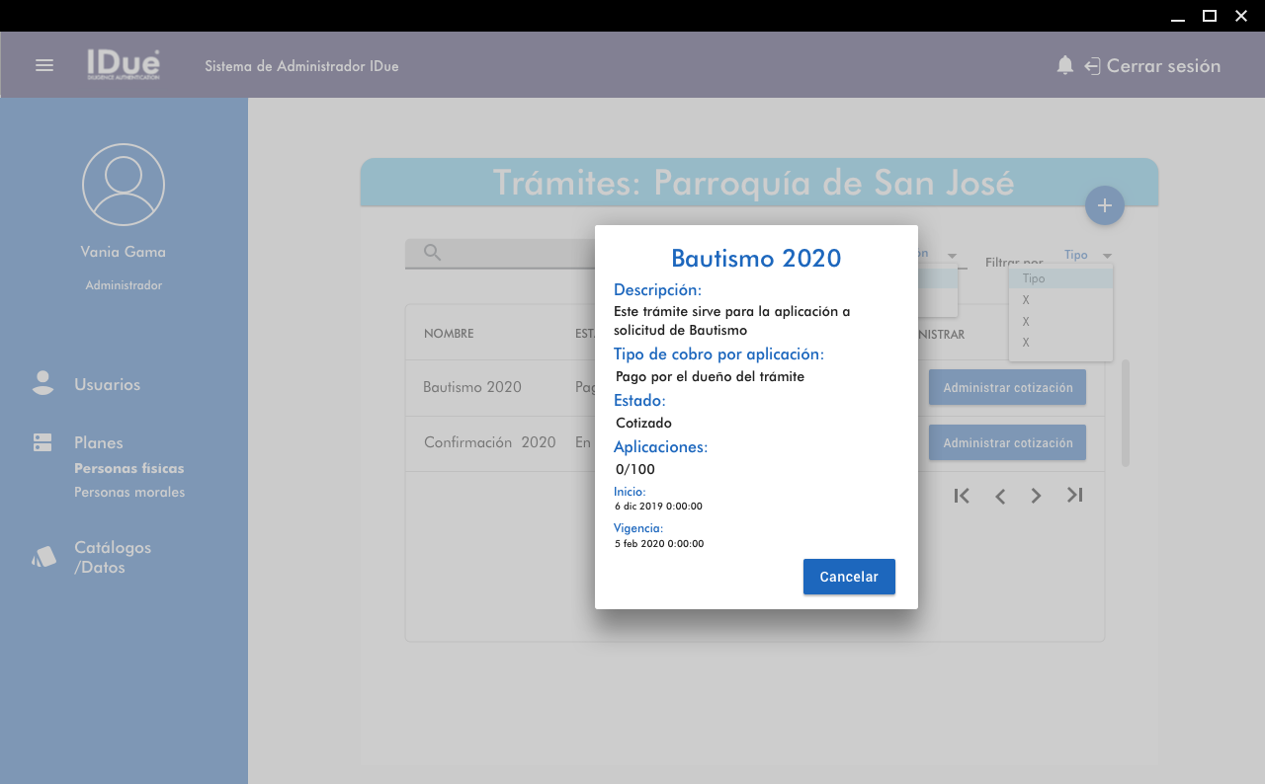Click Administrar cotización for Confirmación 2020
1265x784 pixels.
coord(1007,442)
